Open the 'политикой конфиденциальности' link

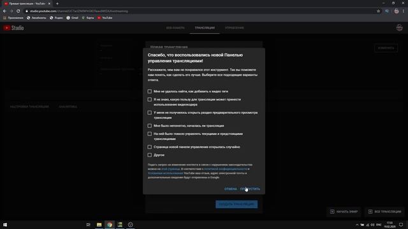(x=225, y=169)
